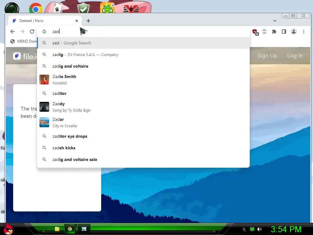Screen dimensions: 313x235
Task: Open the playing cards desktop icon
Action: click(57, 8)
